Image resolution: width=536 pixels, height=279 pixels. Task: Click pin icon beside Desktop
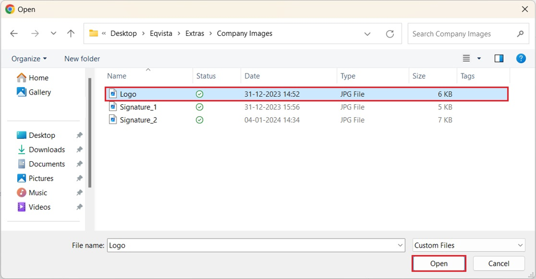point(79,135)
